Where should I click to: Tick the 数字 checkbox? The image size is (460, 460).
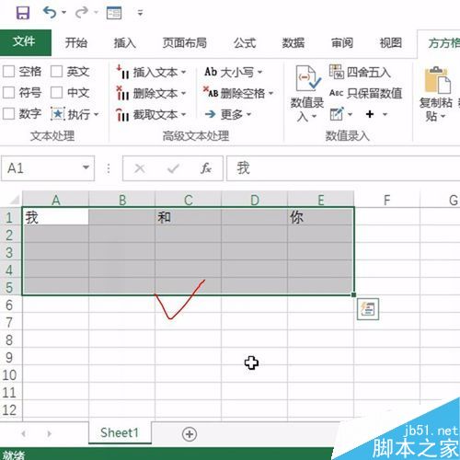click(x=8, y=114)
